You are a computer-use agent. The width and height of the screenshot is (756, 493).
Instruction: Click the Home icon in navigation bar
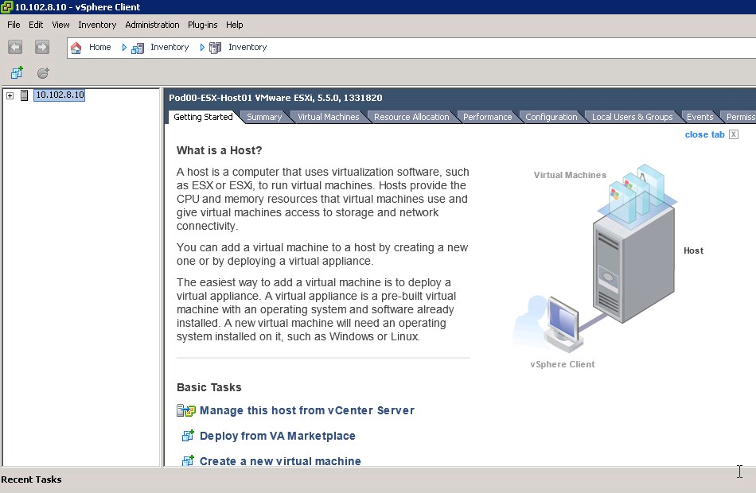(76, 48)
